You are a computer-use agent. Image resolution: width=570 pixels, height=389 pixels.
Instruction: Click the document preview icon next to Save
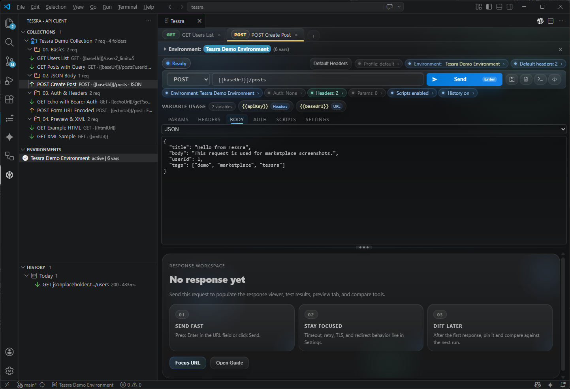pos(526,79)
